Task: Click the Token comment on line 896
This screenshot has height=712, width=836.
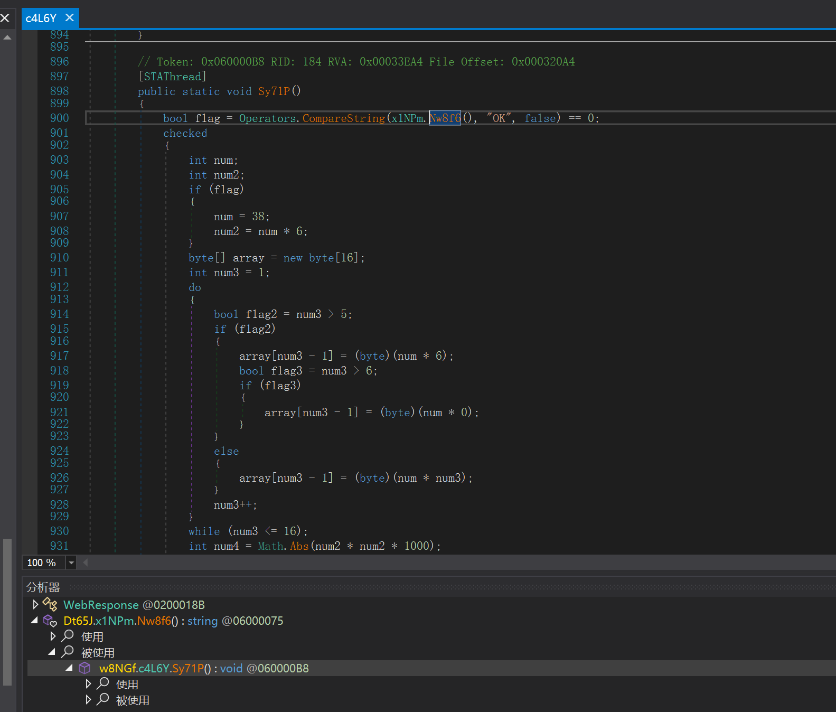Action: (356, 62)
